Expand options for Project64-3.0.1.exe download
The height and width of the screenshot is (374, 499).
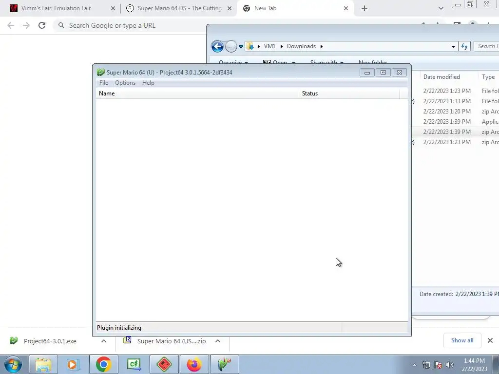(104, 341)
